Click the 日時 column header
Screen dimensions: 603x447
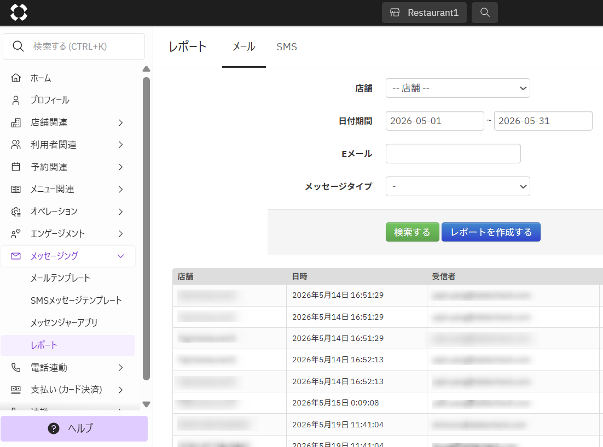click(x=357, y=276)
